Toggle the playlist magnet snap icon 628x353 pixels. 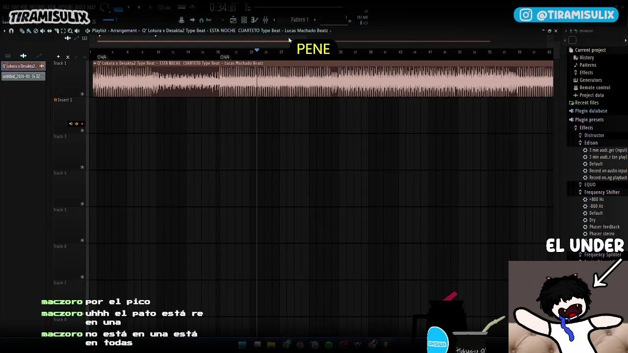(11, 31)
